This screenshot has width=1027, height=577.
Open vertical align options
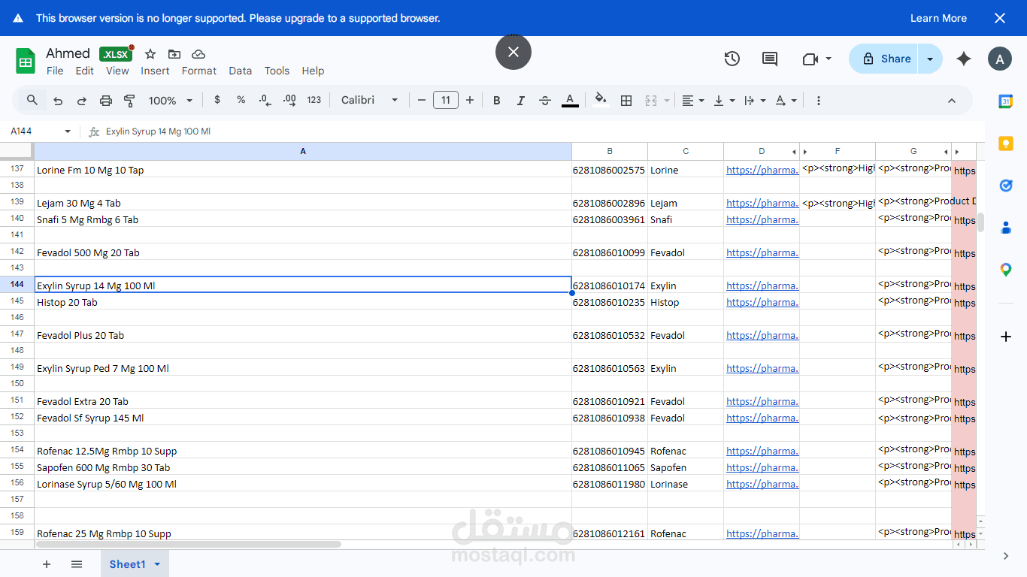(x=724, y=100)
